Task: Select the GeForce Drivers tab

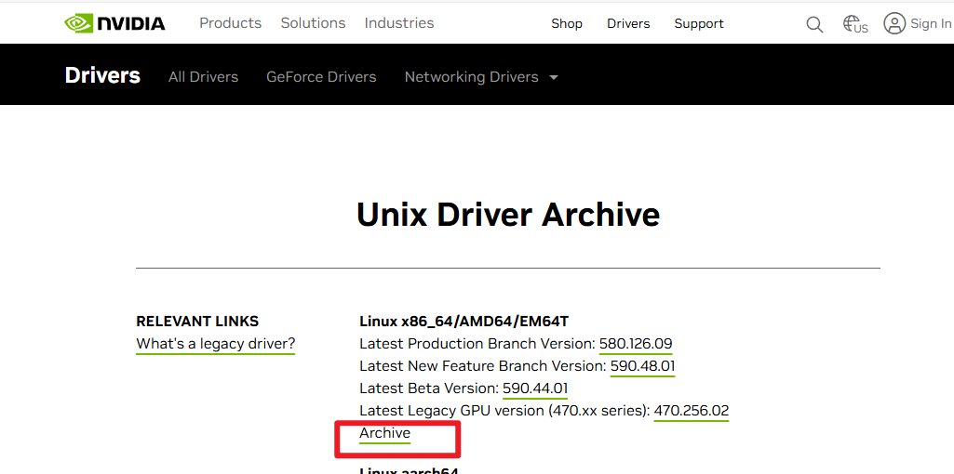Action: (321, 77)
